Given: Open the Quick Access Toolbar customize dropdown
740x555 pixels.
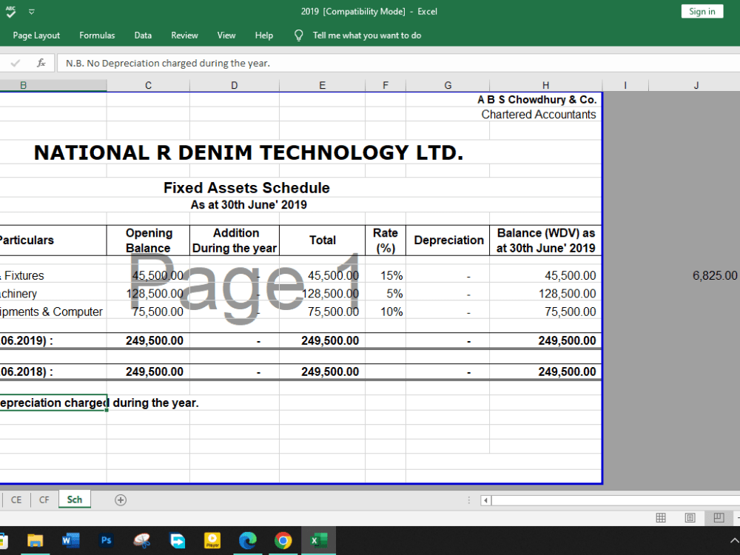Looking at the screenshot, I should 32,12.
